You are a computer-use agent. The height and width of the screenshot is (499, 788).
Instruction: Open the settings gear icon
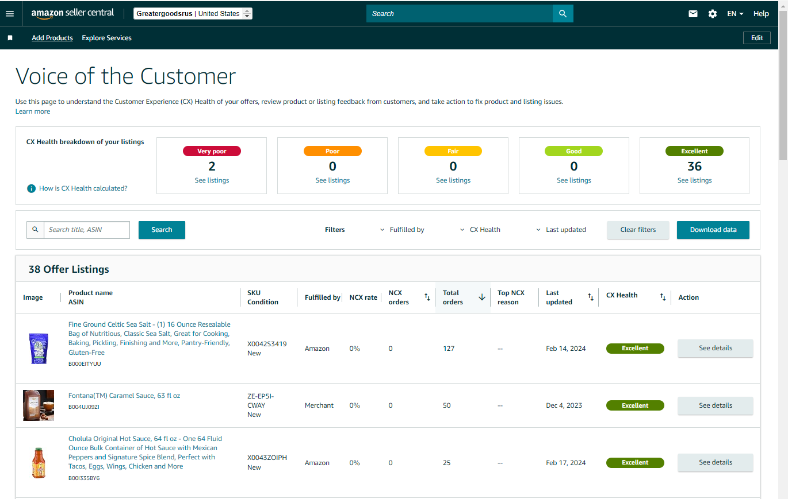click(713, 14)
